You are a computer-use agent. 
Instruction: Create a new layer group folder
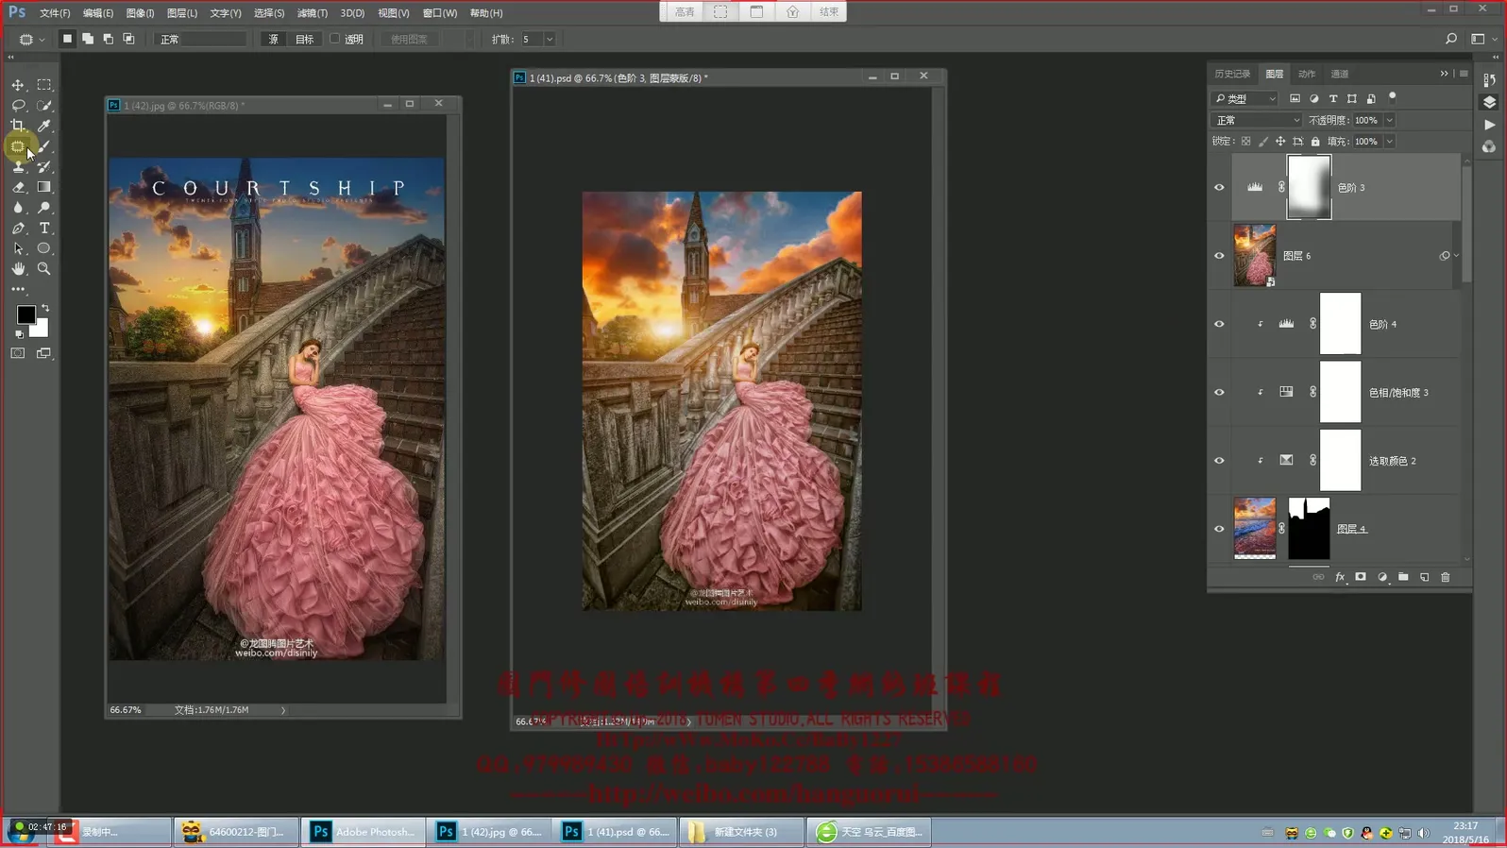coord(1403,577)
